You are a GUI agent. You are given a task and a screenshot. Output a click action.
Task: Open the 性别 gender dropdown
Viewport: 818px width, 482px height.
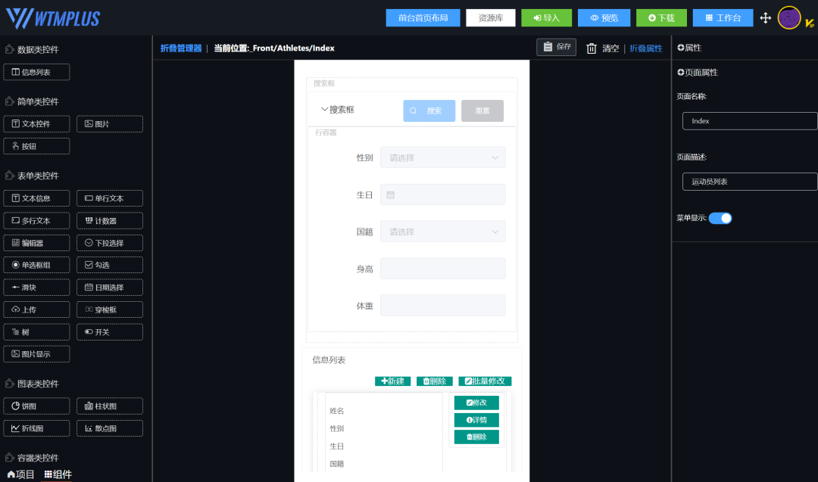(443, 157)
